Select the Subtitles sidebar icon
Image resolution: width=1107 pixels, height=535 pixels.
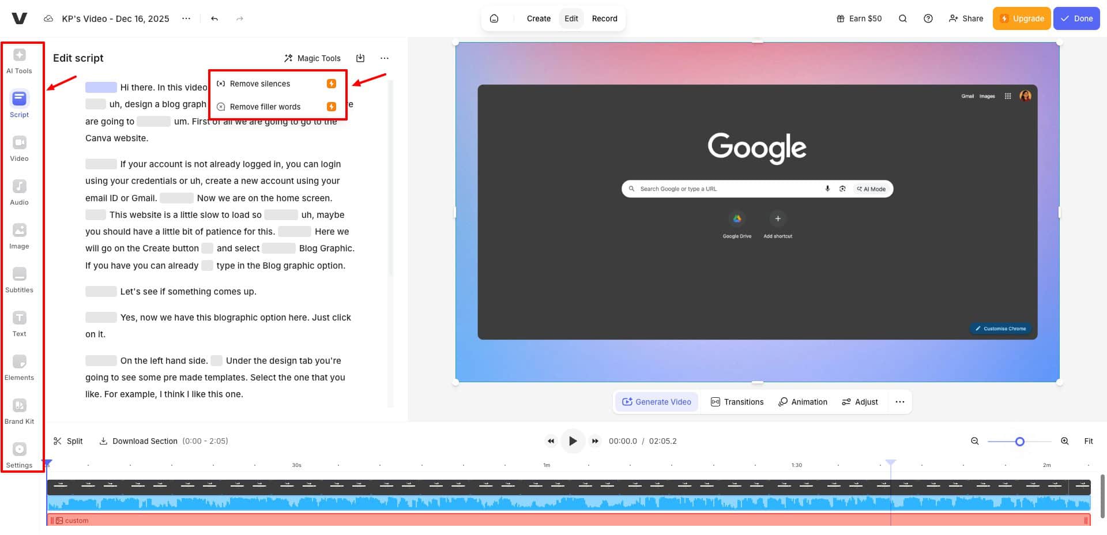[19, 280]
